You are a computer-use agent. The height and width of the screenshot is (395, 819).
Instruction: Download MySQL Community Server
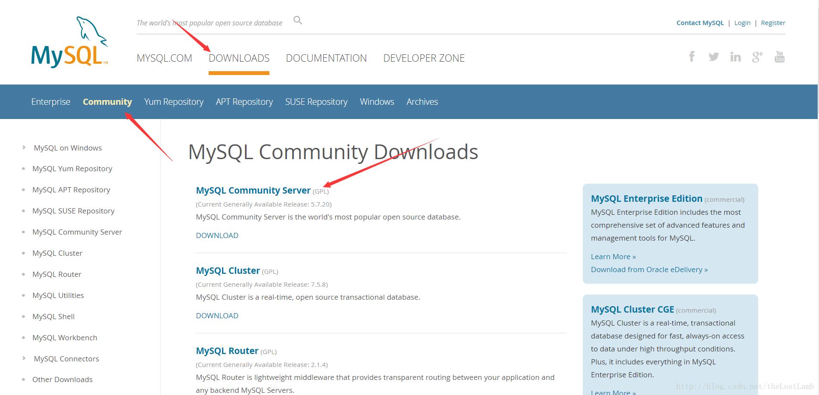coord(217,235)
